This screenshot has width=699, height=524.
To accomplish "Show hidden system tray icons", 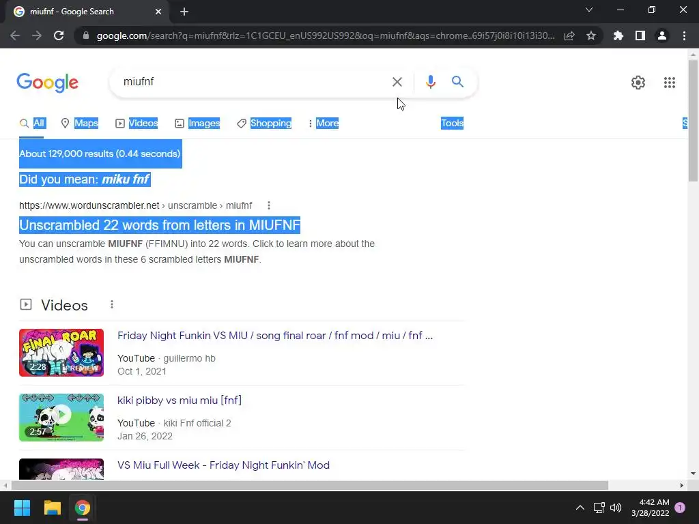I will 580,508.
